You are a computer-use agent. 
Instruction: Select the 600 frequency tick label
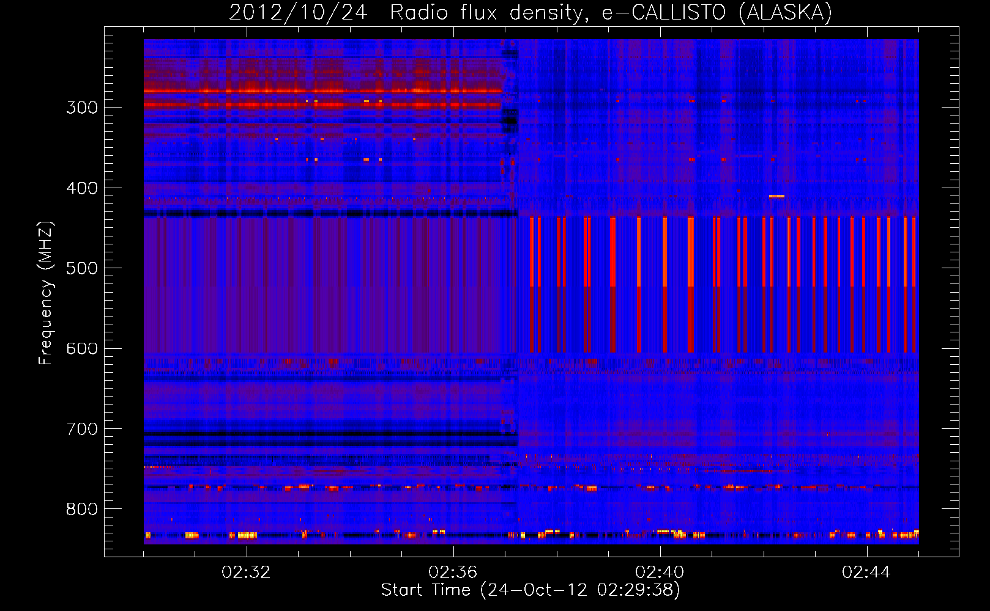point(82,349)
